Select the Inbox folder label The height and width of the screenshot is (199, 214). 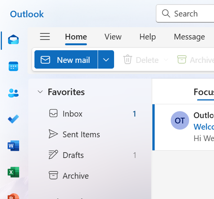point(72,114)
